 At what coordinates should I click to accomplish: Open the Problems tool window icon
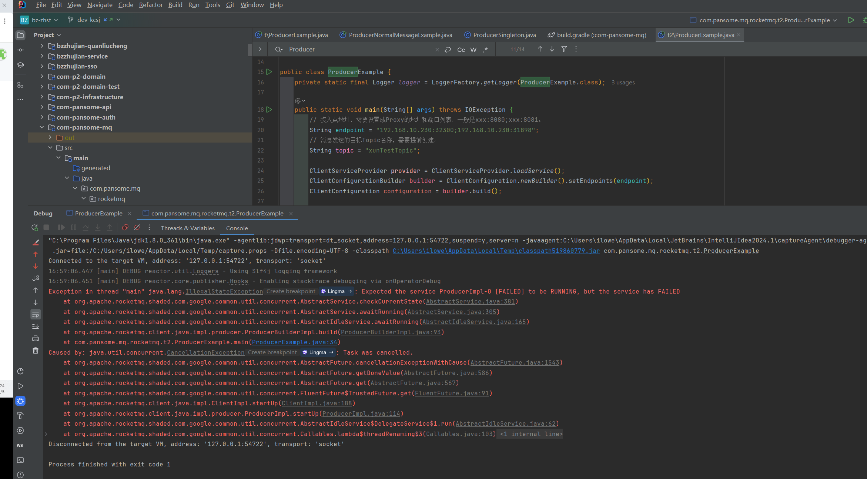tap(20, 475)
